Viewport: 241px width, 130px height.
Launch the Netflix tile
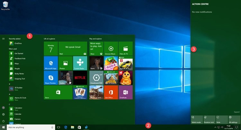click(80, 78)
